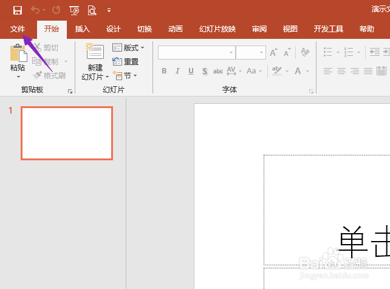Select the 开始 (Home) tab
The height and width of the screenshot is (289, 390).
(52, 29)
